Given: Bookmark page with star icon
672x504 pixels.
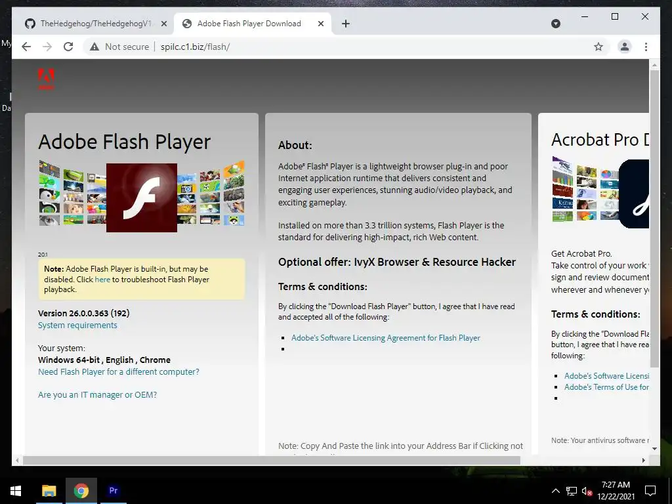Looking at the screenshot, I should pos(598,47).
